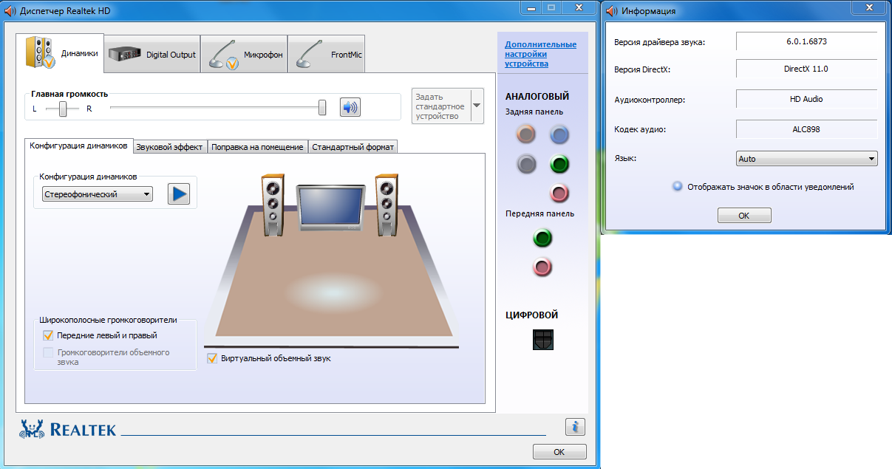Switch to the Digital Output tab
892x469 pixels.
pyautogui.click(x=152, y=55)
